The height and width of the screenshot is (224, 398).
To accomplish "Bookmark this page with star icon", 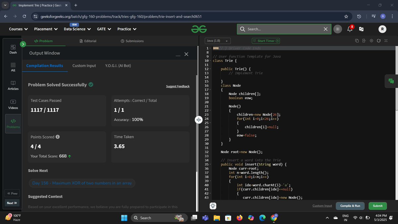I will pos(346,16).
